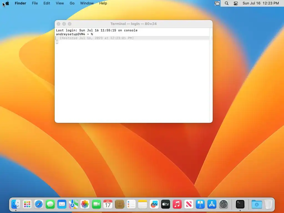Click the "[Restored Jul 16, 2023" line
Viewport: 284px width, 213px height.
point(97,38)
